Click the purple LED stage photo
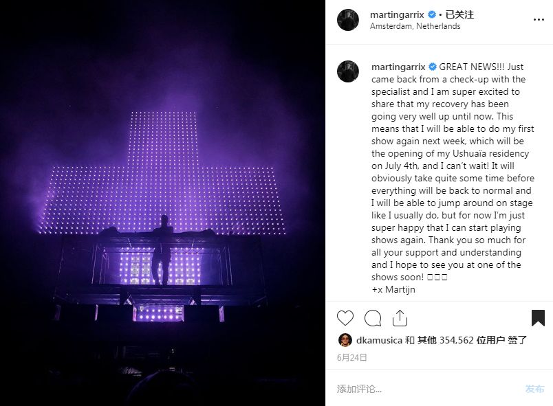 (162, 203)
